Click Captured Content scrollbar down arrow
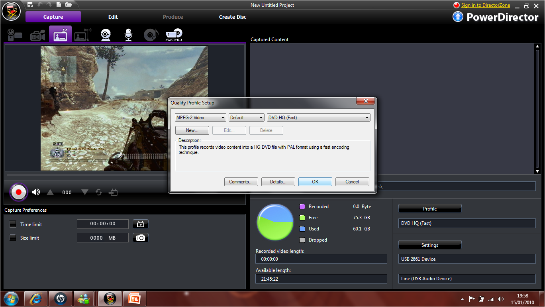 point(537,171)
